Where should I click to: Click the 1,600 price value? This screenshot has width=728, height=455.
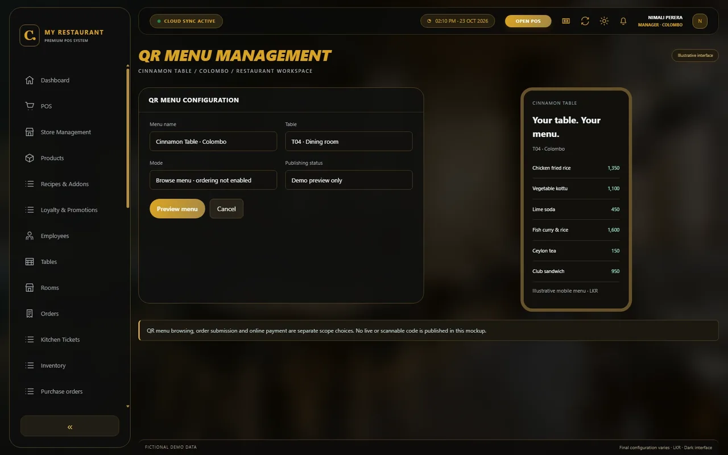(613, 230)
